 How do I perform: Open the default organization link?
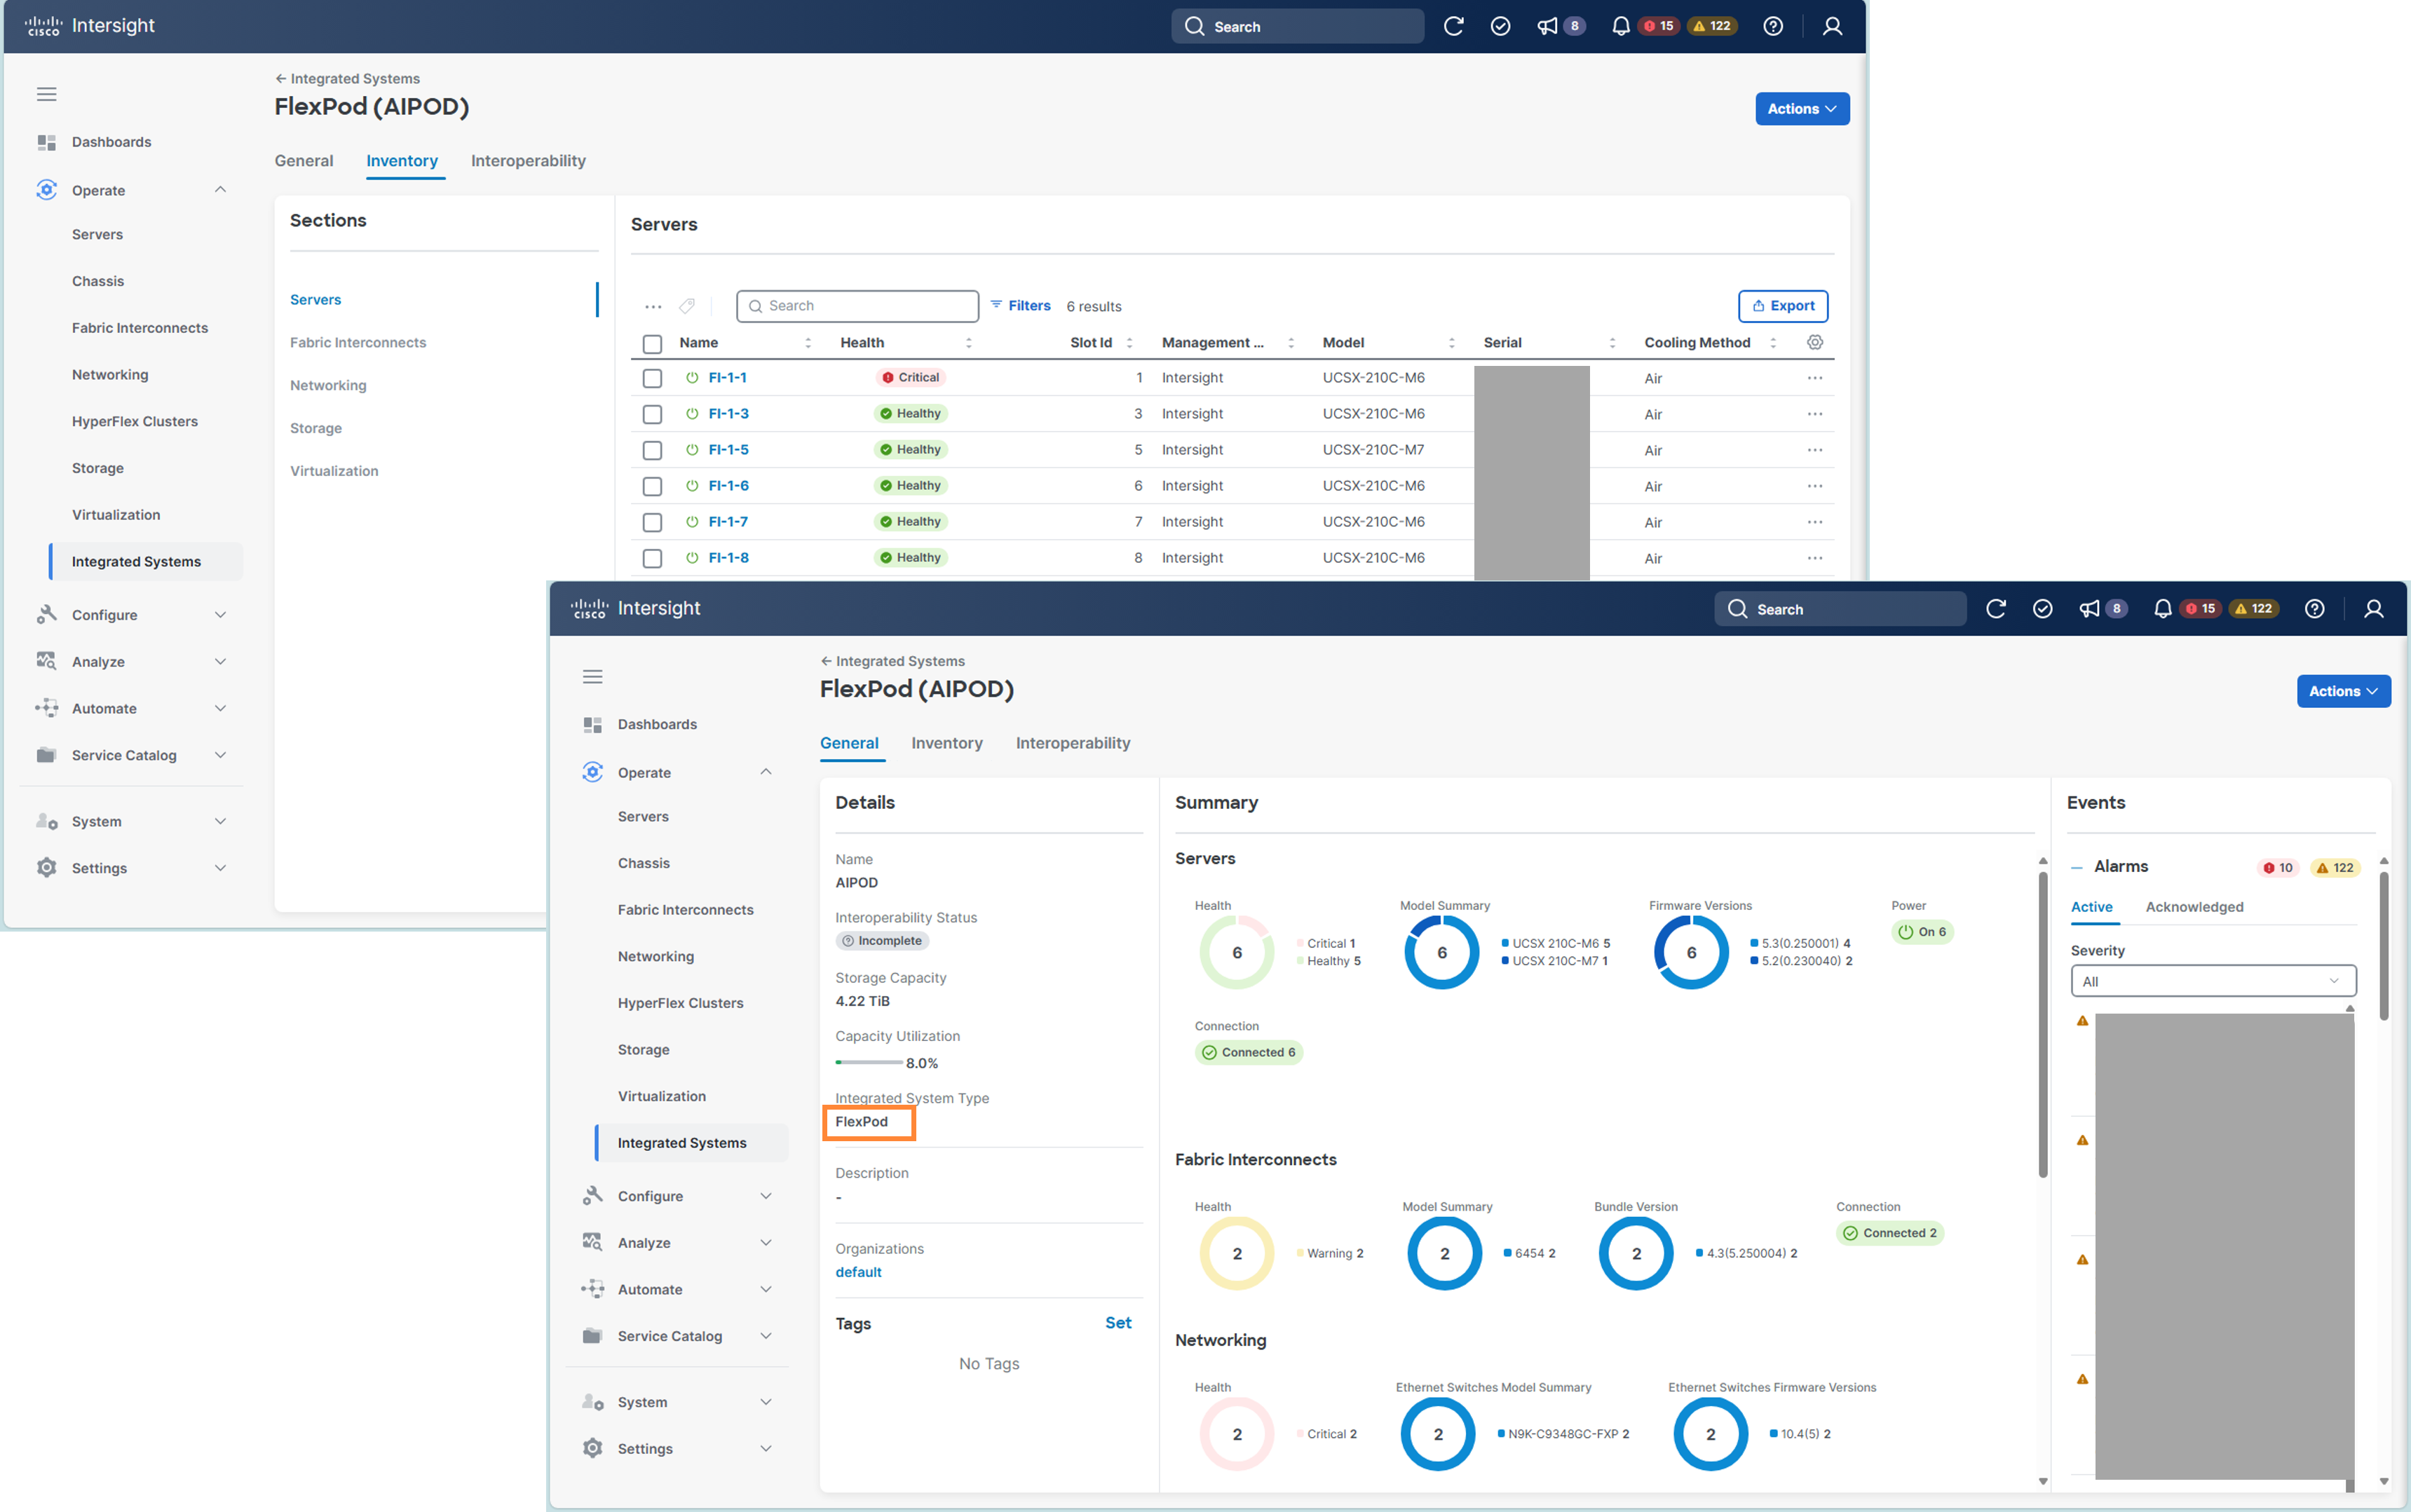click(x=858, y=1272)
